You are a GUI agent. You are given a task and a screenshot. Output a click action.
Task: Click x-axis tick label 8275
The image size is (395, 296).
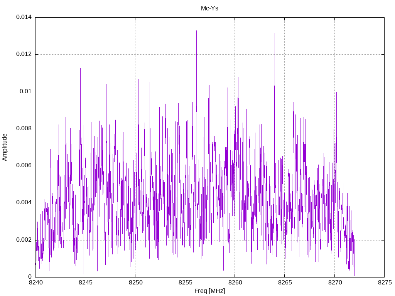click(385, 283)
